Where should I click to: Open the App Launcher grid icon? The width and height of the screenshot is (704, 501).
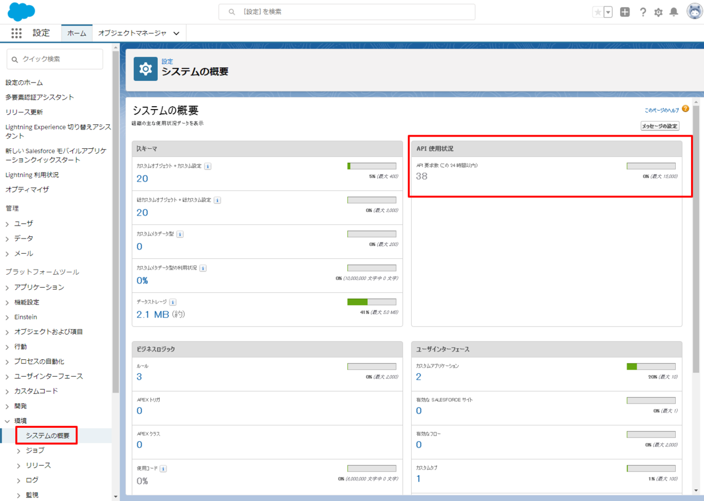click(x=16, y=33)
